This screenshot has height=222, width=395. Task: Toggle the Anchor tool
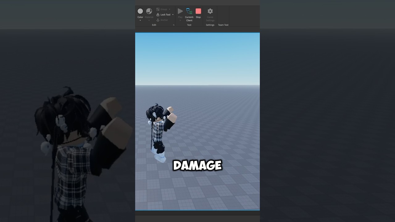pos(162,20)
